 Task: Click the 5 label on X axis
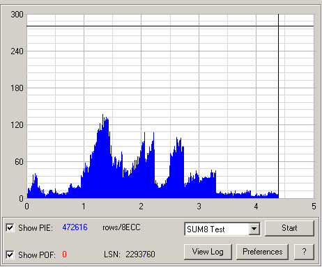tap(314, 207)
